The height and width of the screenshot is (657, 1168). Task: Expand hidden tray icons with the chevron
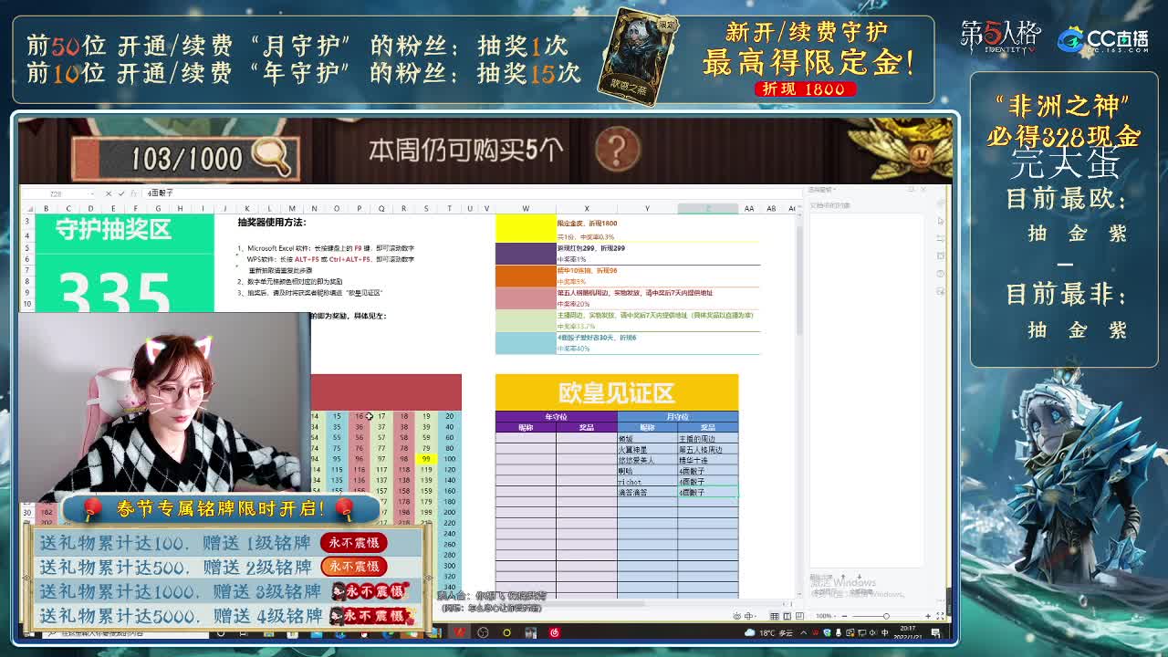[803, 631]
